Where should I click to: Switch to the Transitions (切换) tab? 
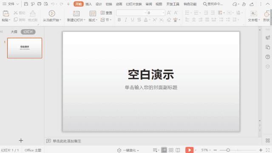click(109, 4)
